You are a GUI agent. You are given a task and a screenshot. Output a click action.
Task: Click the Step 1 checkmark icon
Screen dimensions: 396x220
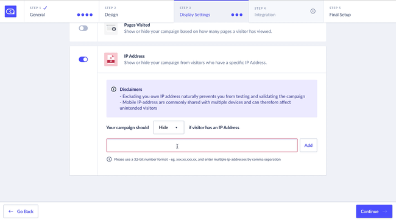[45, 8]
